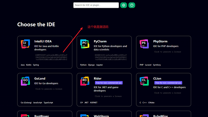Click the ASP.NET tag

tap(94, 103)
